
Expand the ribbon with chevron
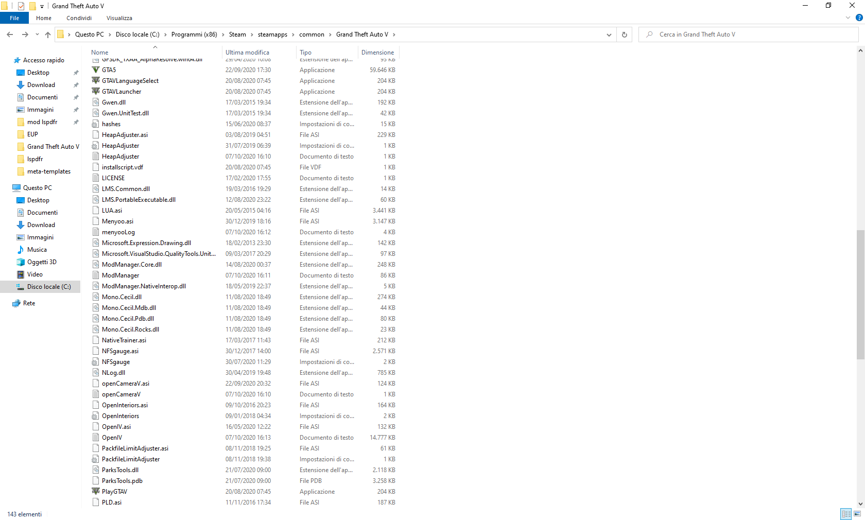[x=848, y=18]
